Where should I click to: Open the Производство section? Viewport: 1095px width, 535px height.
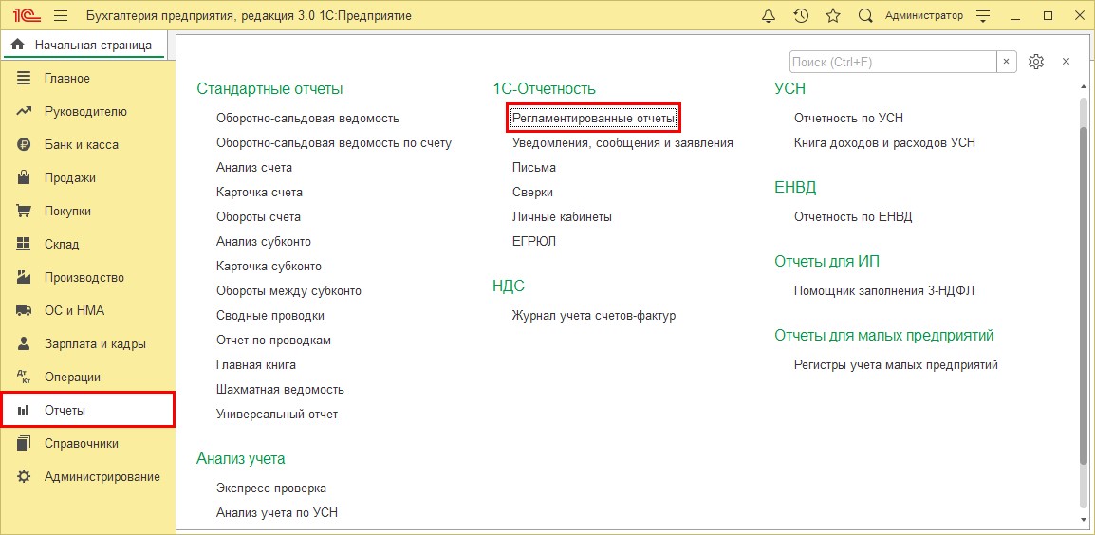pos(88,277)
